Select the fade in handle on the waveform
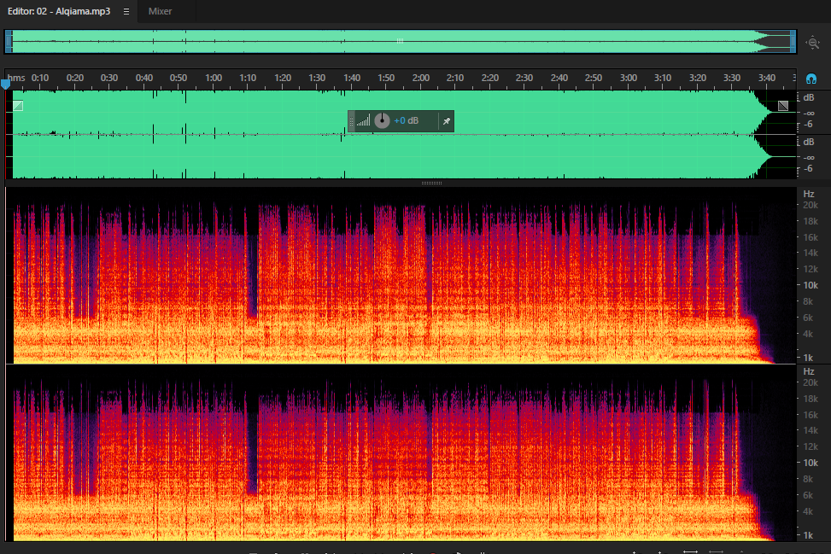This screenshot has width=831, height=554. click(x=18, y=106)
